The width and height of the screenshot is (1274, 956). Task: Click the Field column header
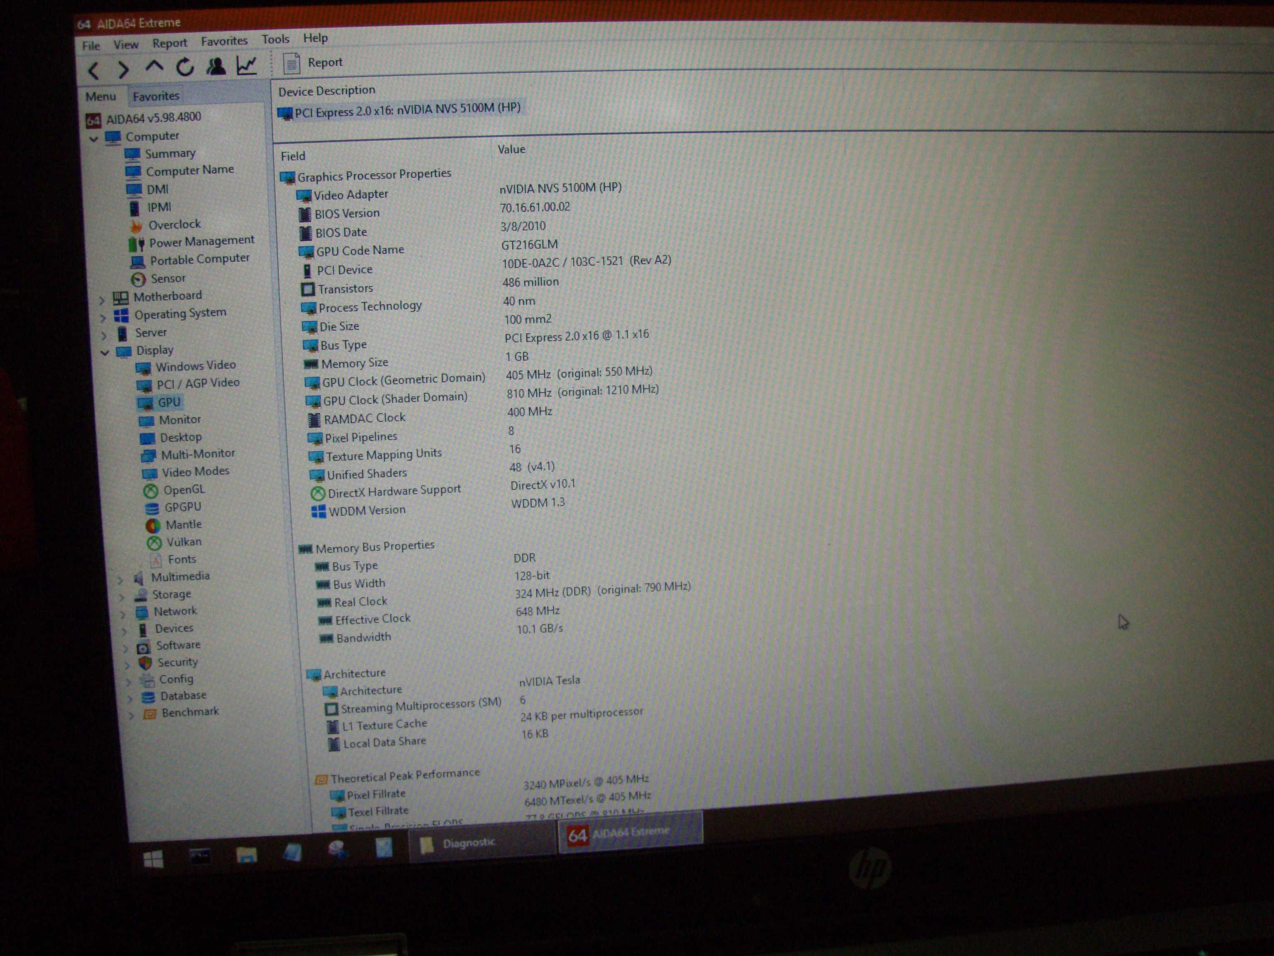click(x=293, y=156)
